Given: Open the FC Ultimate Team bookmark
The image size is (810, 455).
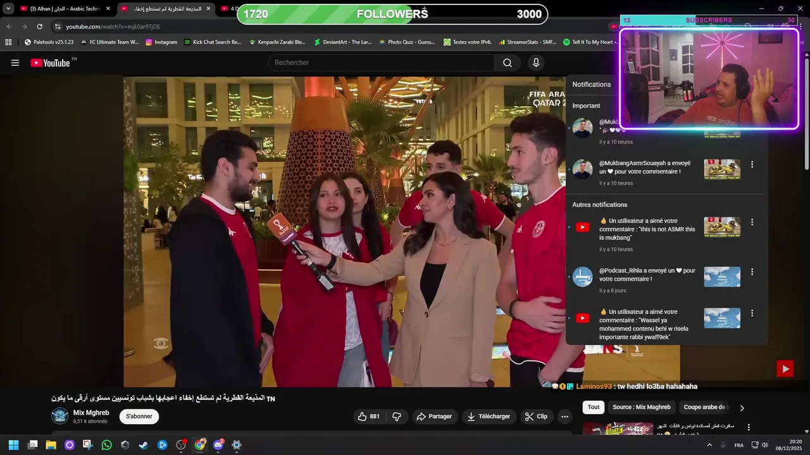Looking at the screenshot, I should (x=109, y=42).
